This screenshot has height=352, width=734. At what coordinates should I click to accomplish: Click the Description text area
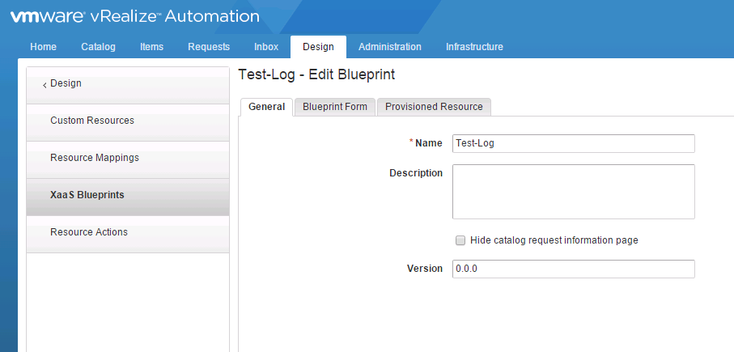[574, 192]
